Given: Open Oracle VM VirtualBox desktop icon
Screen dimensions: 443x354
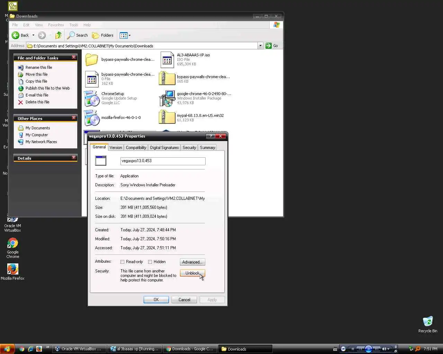Looking at the screenshot, I should [12, 223].
